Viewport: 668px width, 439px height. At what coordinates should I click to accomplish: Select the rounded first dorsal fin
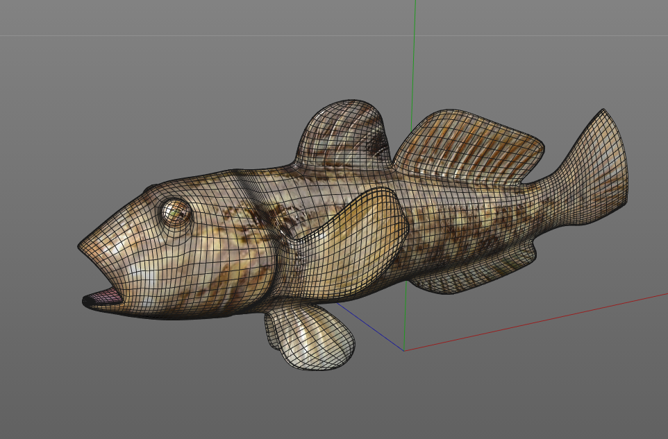click(x=343, y=134)
